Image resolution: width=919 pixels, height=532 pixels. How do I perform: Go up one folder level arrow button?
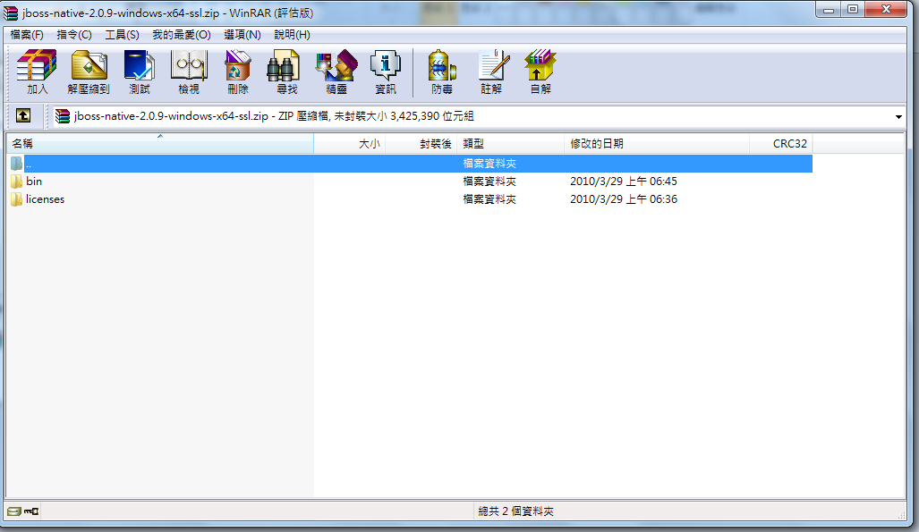[x=23, y=115]
